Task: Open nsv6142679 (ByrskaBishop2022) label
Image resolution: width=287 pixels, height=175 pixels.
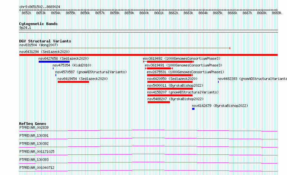Action: [x=220, y=106]
